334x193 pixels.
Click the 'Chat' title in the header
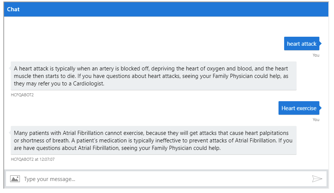(13, 9)
